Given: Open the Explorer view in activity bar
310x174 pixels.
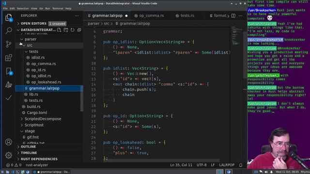Looking at the screenshot, I should [9, 17].
